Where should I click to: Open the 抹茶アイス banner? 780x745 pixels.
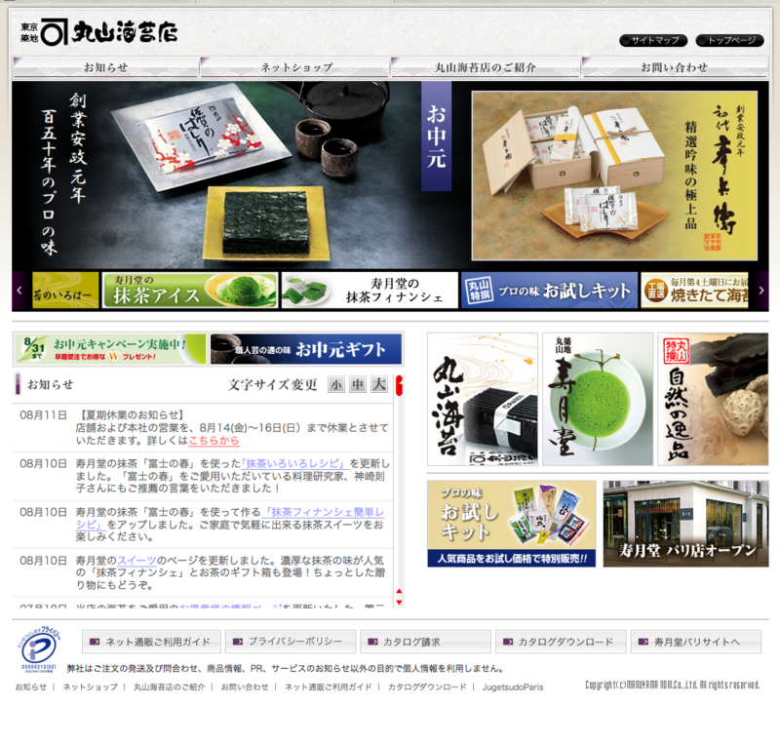click(189, 291)
